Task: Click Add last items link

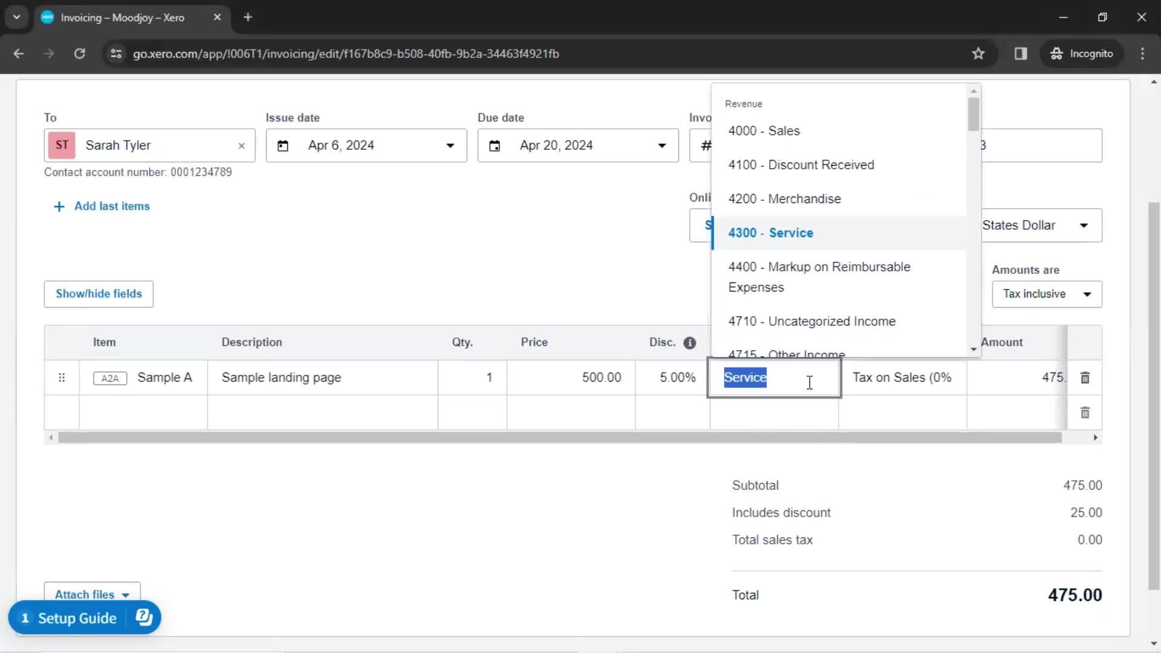Action: [x=102, y=206]
